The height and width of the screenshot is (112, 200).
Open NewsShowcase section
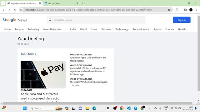[52, 29]
